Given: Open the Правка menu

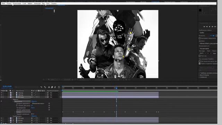Looking at the screenshot, I should pyautogui.click(x=9, y=3).
